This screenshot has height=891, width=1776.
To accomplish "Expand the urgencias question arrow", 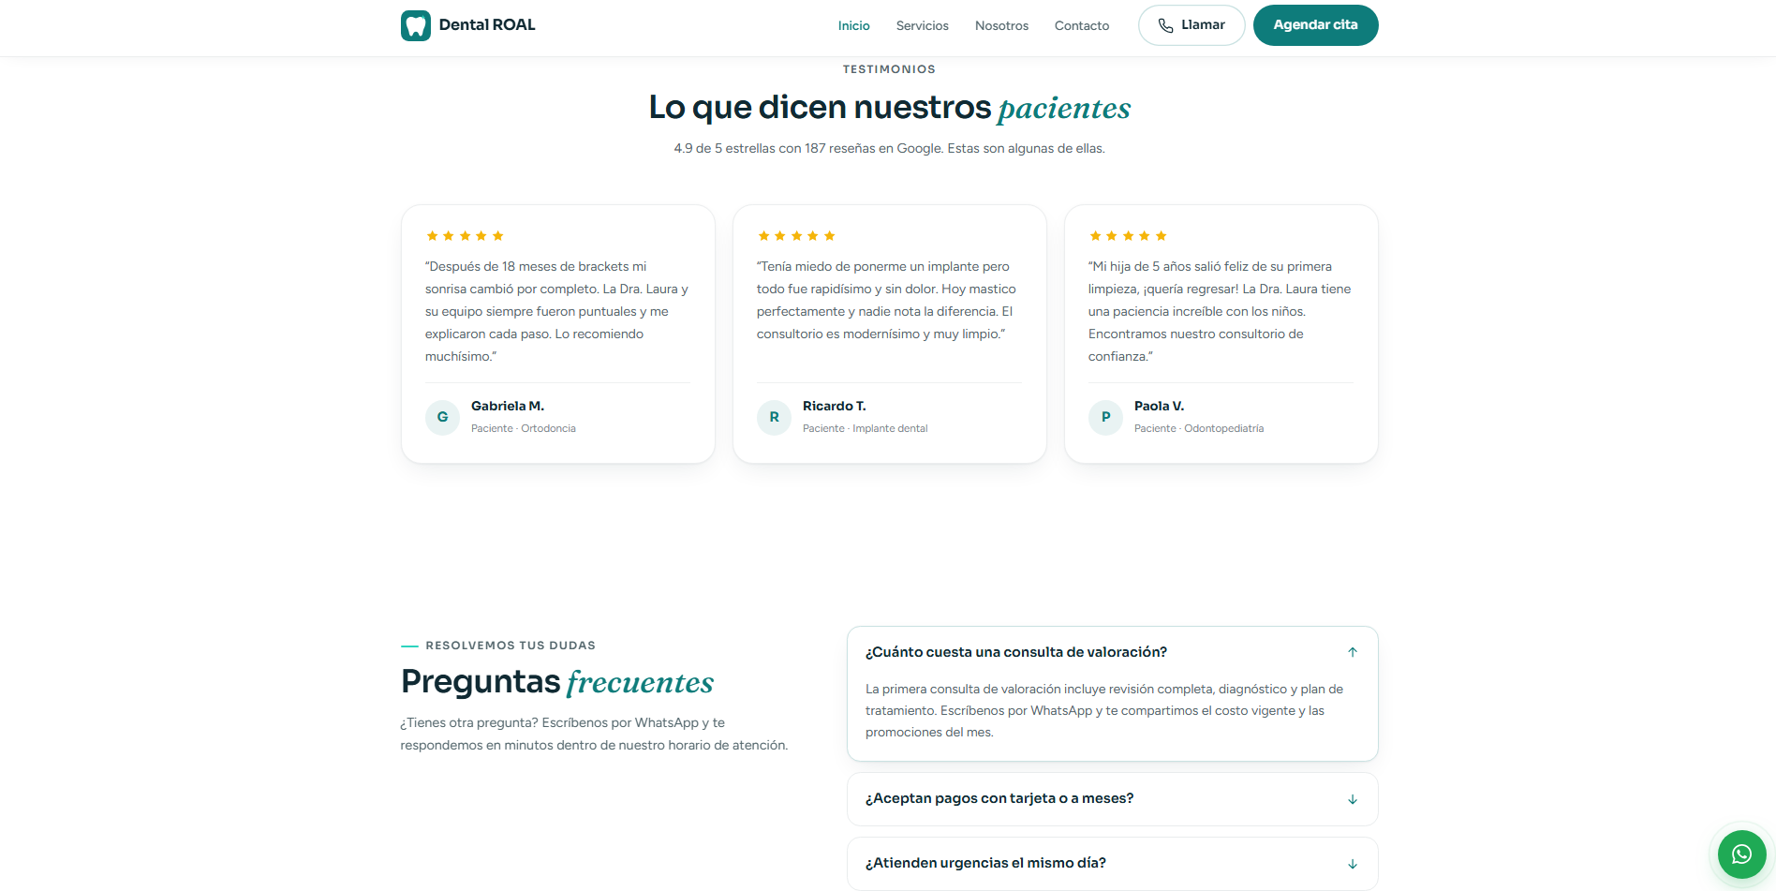I will click(x=1352, y=864).
